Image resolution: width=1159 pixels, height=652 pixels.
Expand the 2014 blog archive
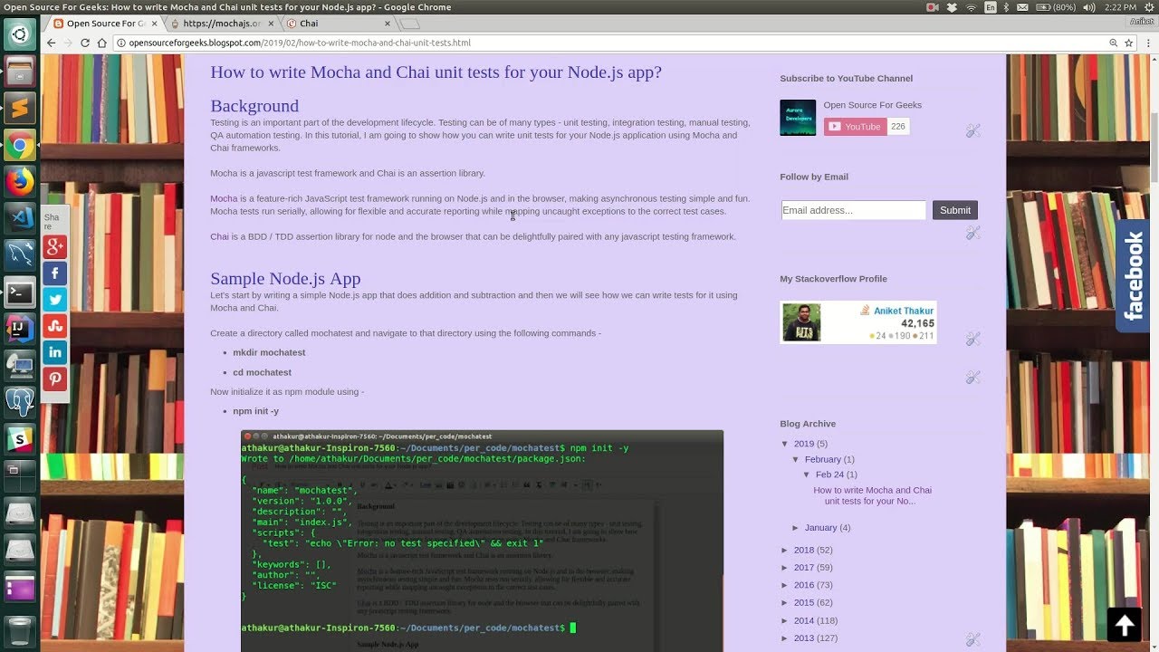(785, 620)
